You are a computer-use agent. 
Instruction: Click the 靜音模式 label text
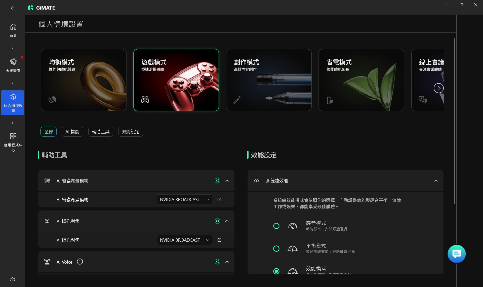[x=316, y=223]
